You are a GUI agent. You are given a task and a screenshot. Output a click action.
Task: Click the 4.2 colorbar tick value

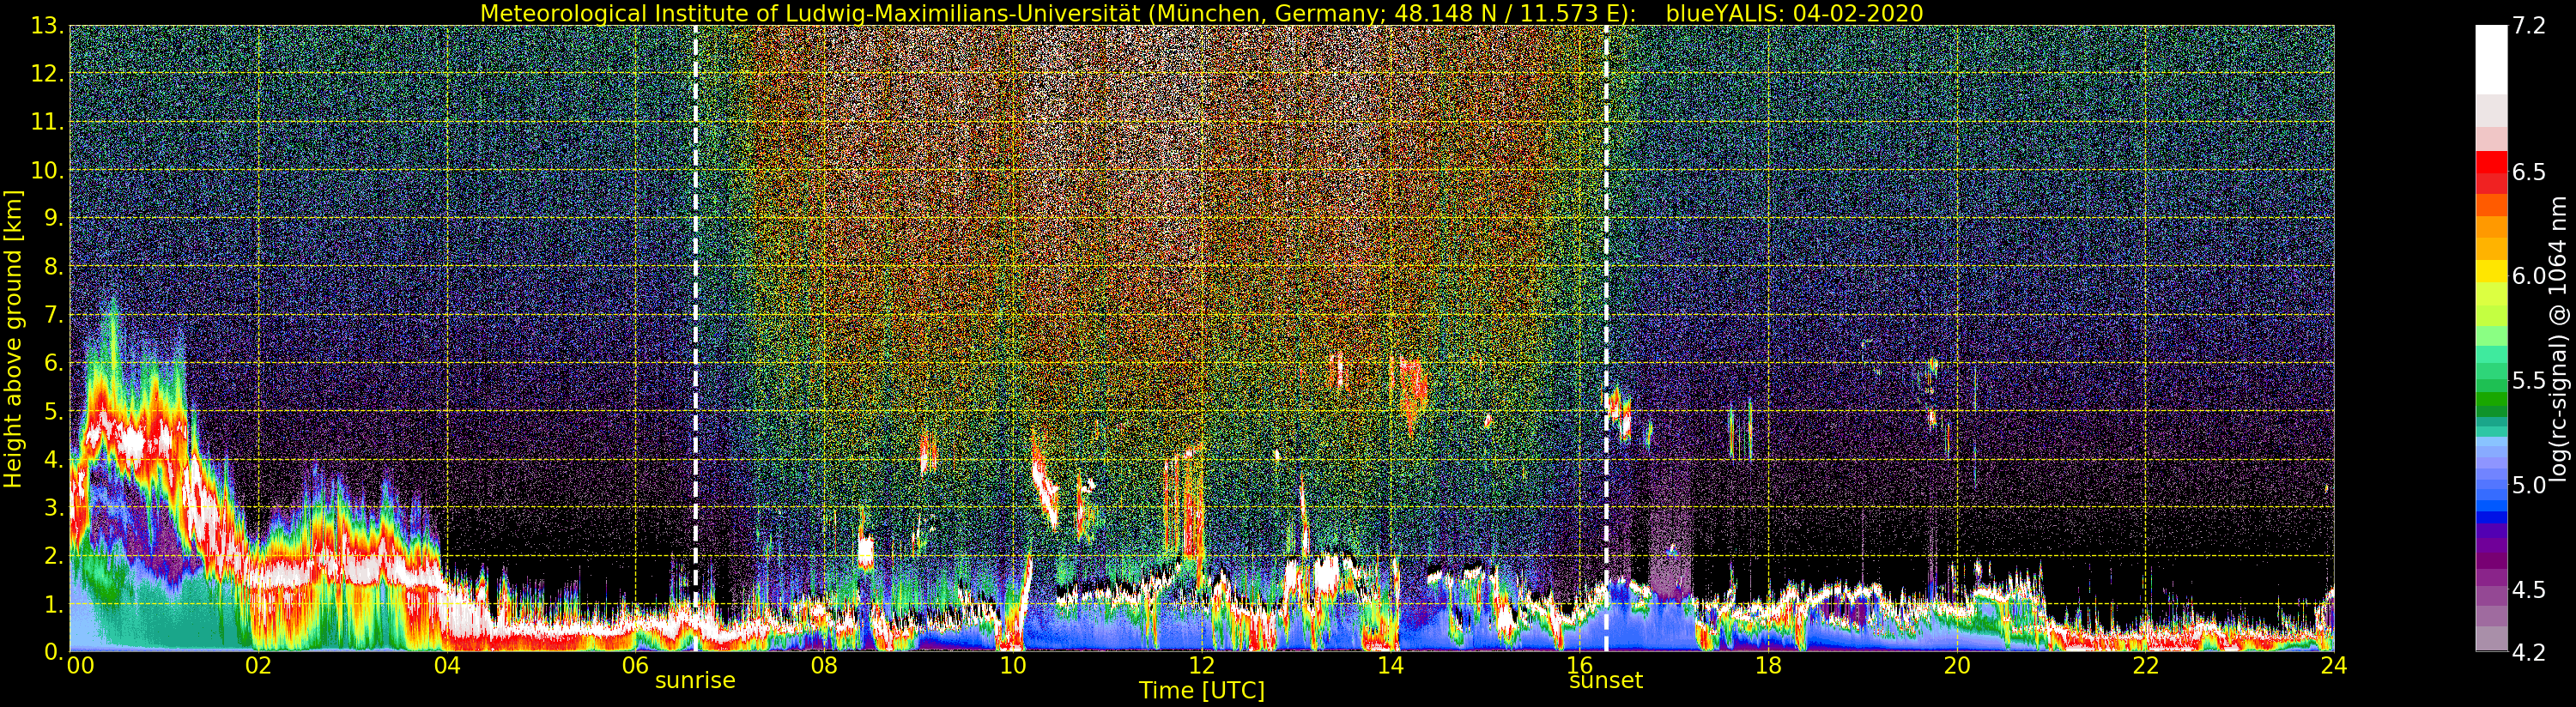[x=2530, y=652]
